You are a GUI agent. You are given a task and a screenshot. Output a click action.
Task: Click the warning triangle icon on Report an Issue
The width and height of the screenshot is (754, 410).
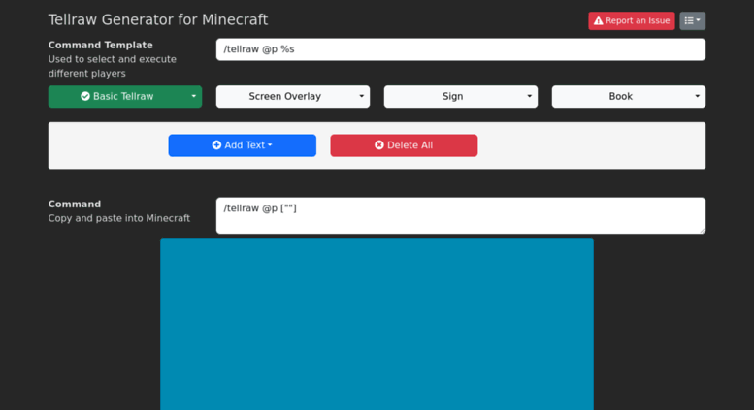pos(598,20)
